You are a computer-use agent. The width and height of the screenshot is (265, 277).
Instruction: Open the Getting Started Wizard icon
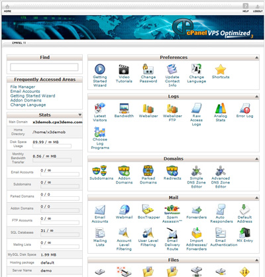100,69
